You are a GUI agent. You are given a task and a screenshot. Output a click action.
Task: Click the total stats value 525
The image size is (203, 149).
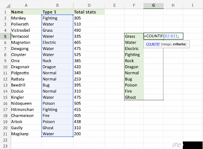click(89, 55)
